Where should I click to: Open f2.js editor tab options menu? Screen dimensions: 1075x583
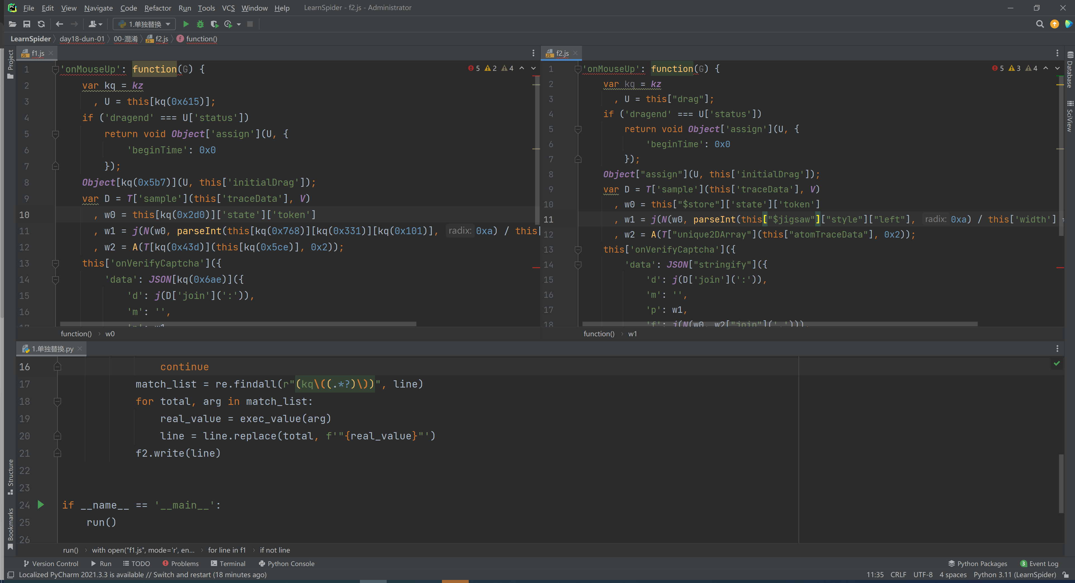tap(1057, 53)
